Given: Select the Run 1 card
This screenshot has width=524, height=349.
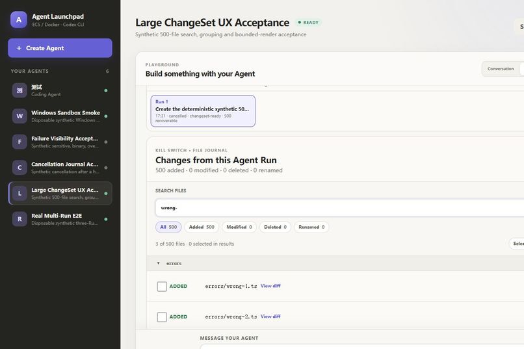Looking at the screenshot, I should point(203,111).
